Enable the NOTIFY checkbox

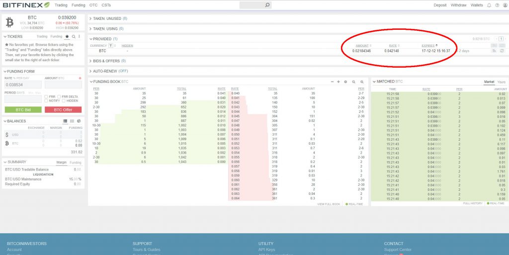point(46,100)
